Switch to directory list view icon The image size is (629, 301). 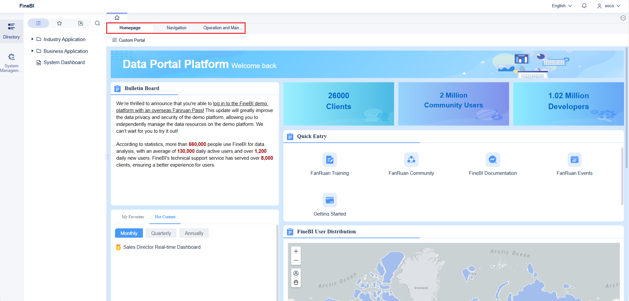38,23
